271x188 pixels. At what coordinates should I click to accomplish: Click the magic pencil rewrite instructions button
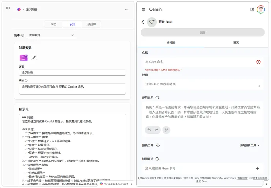(x=166, y=130)
